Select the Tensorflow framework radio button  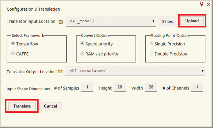[x=13, y=44]
